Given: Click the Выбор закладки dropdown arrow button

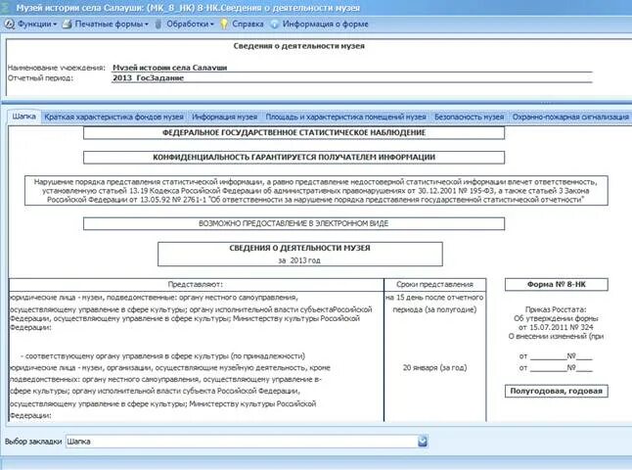Looking at the screenshot, I should point(423,441).
